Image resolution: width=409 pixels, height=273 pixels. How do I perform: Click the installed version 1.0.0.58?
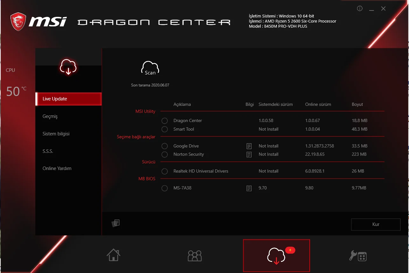[x=266, y=121]
